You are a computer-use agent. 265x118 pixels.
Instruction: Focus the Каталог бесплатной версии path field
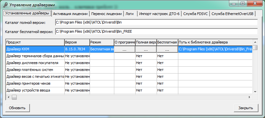pos(157,31)
